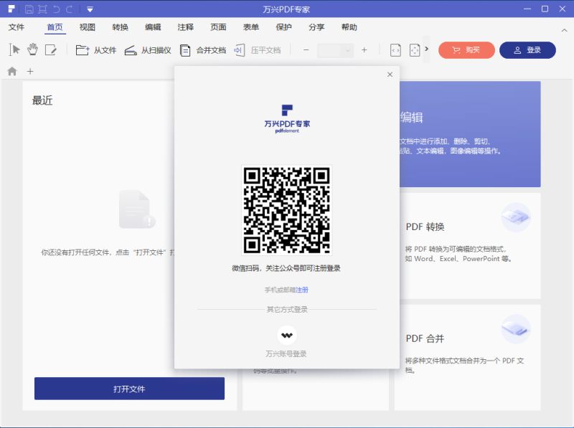This screenshot has width=574, height=428.
Task: Click the Redo icon
Action: click(x=70, y=9)
